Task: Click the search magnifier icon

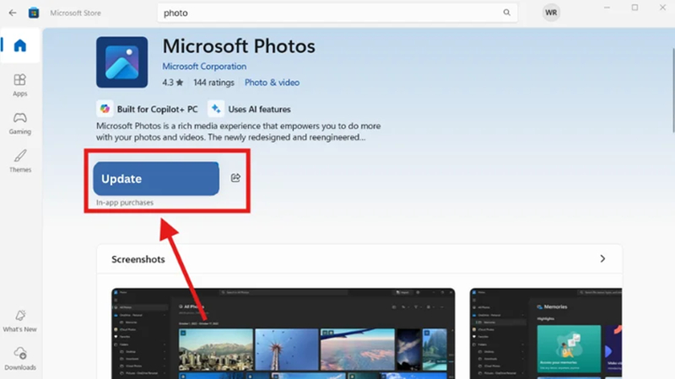Action: [x=507, y=13]
